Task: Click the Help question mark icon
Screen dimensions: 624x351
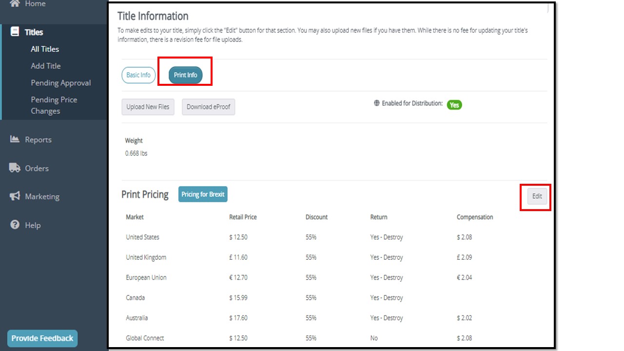Action: pyautogui.click(x=15, y=225)
